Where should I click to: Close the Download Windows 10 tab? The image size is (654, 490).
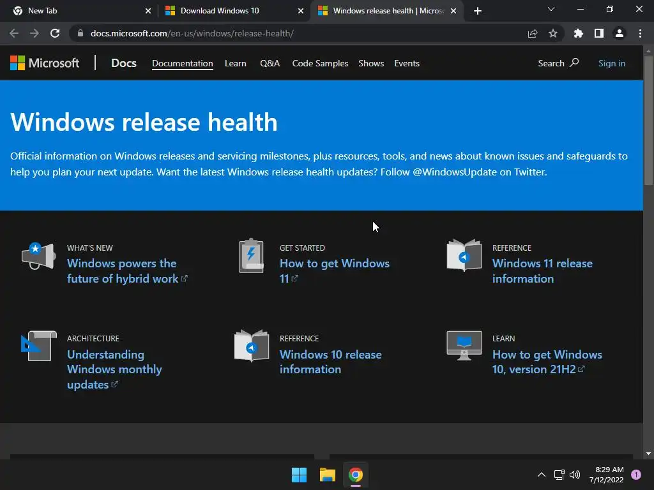(x=301, y=11)
